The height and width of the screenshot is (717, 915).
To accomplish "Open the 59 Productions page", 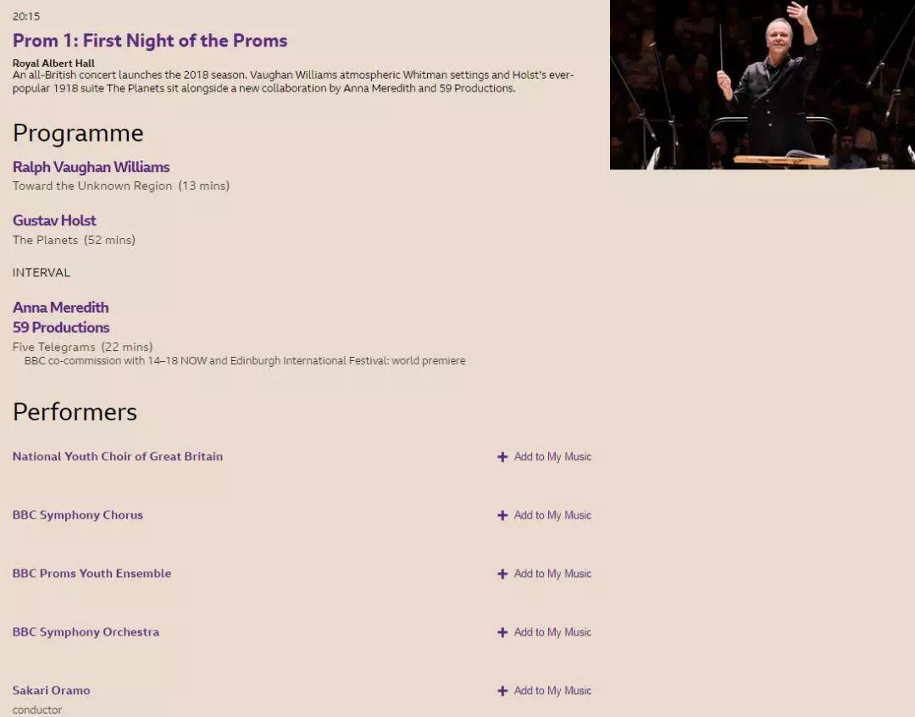I will coord(61,327).
